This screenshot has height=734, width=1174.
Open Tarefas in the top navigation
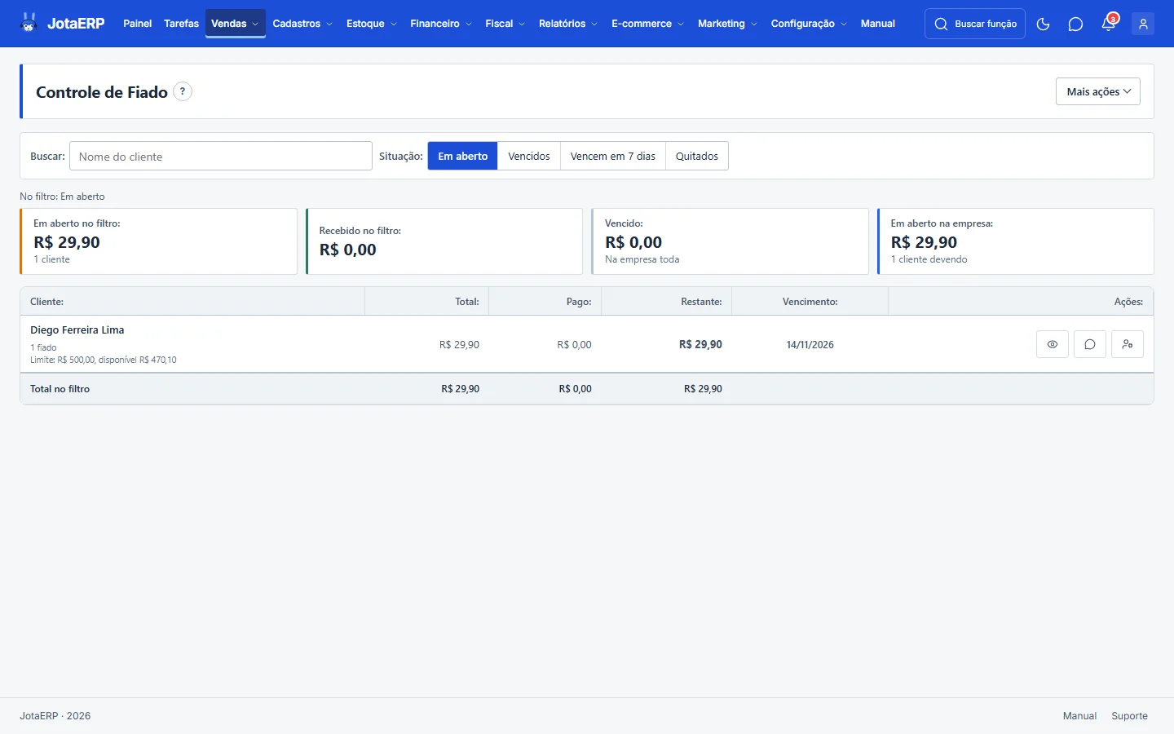181,24
